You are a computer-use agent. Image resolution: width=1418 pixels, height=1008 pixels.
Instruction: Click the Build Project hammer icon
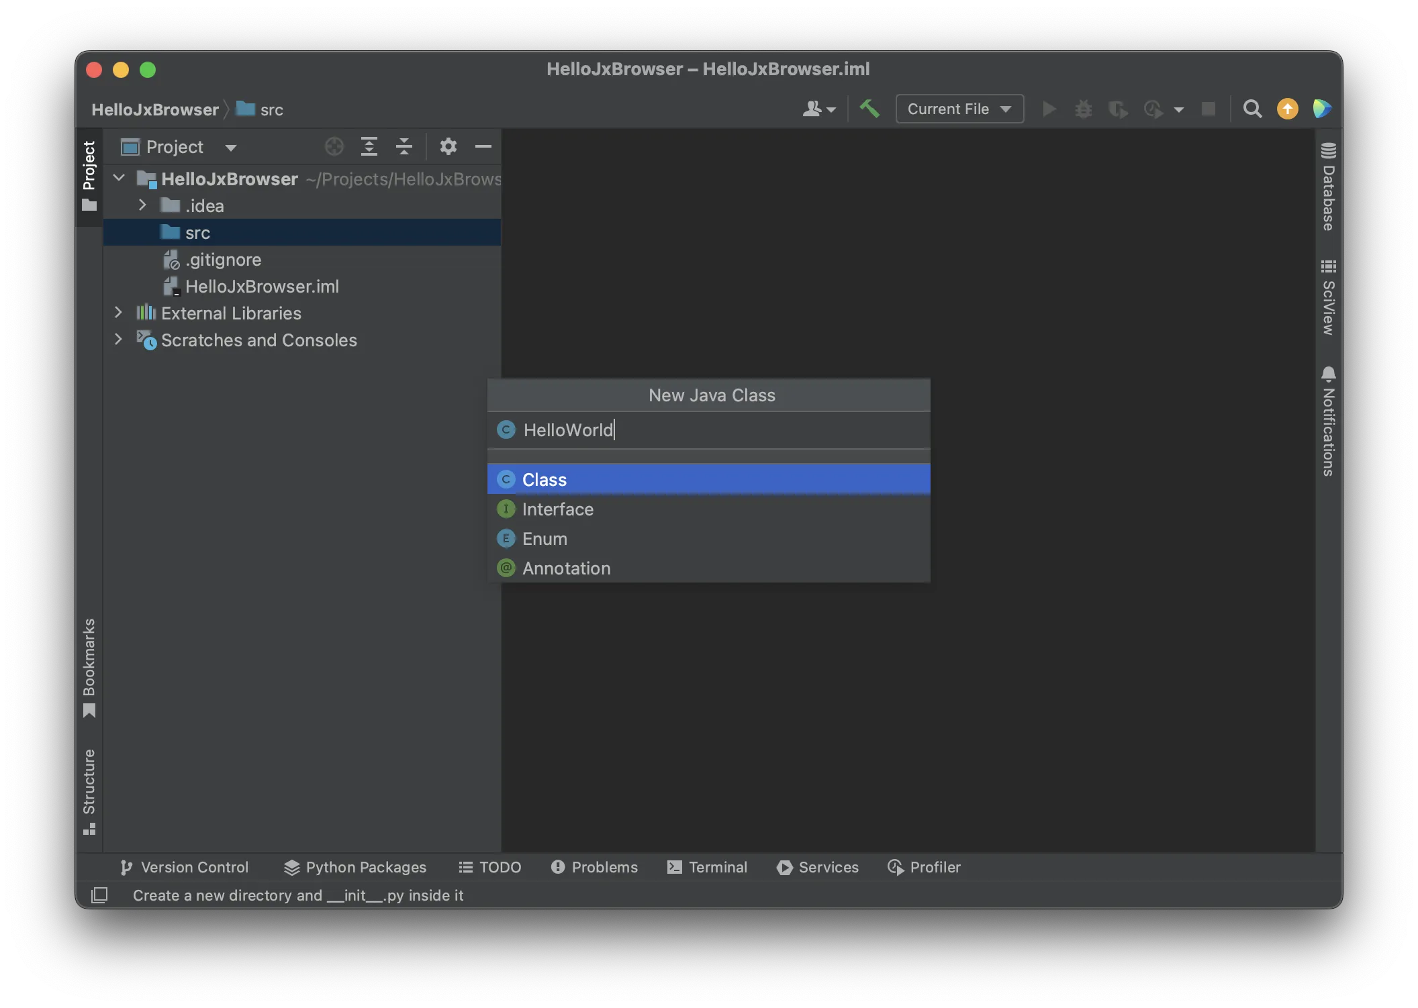(x=869, y=109)
